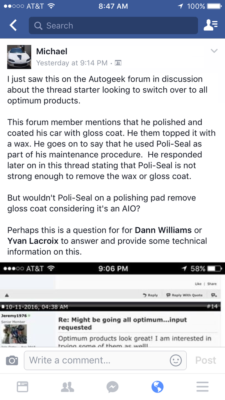Screen dimensions: 225x400
Task: Tap the back arrow icon
Action: pos(13,25)
